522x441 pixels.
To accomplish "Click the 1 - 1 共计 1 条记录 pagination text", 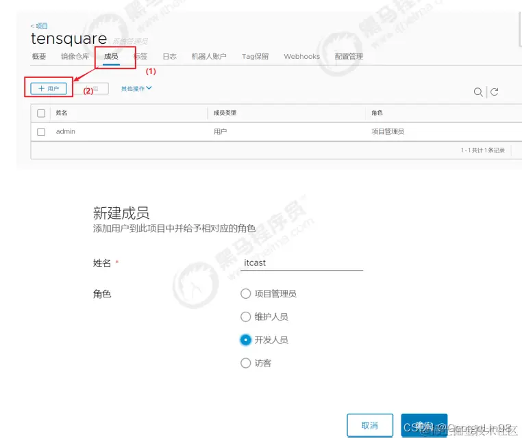I will [x=483, y=150].
